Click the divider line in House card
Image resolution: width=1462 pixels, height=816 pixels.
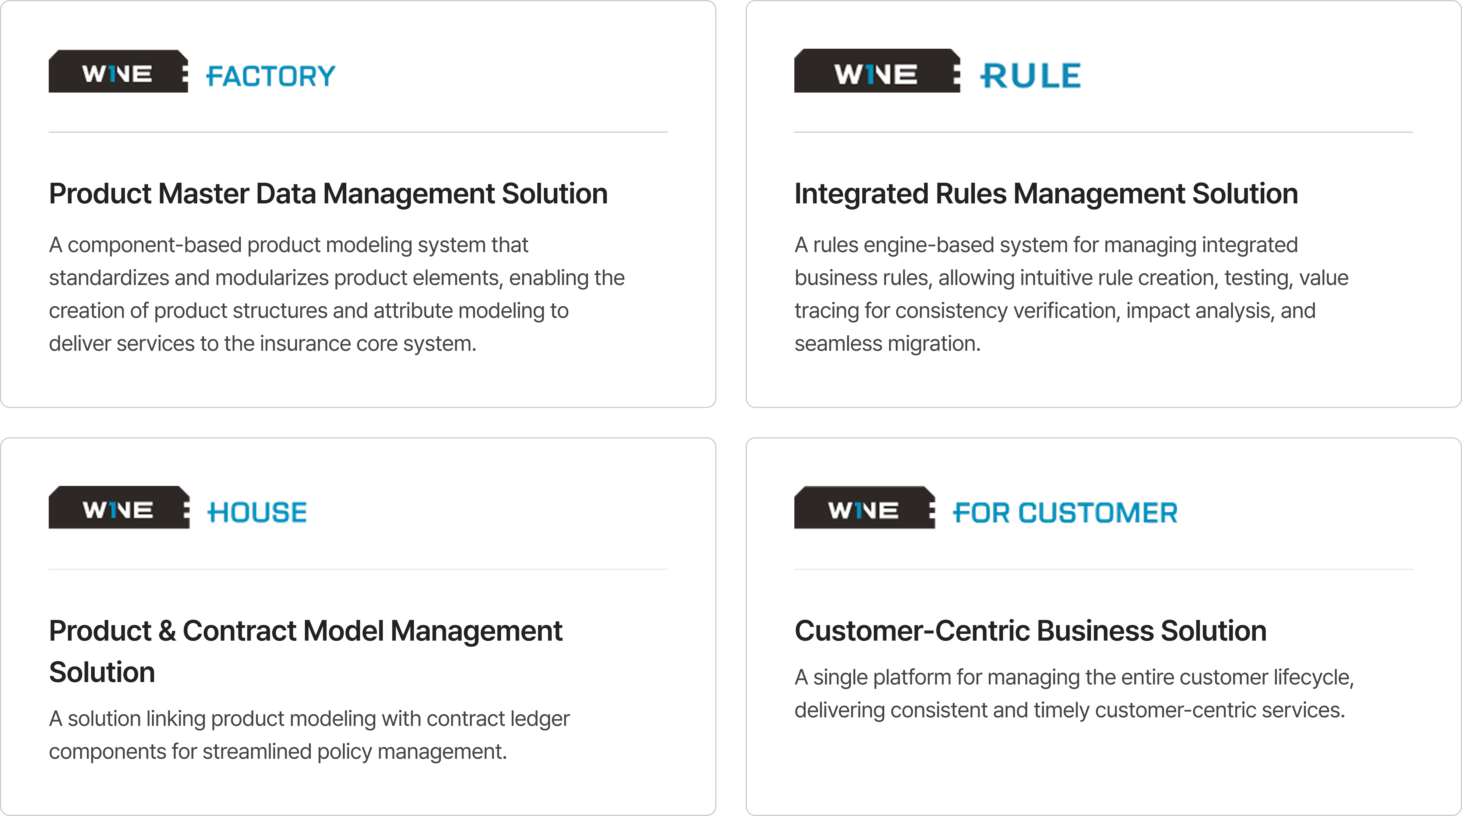click(358, 569)
